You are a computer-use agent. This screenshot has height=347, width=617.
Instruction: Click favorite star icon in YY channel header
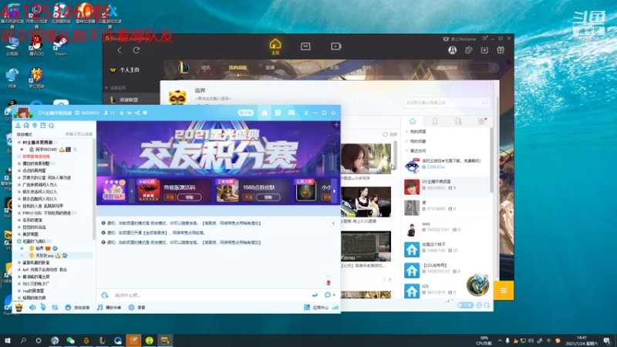pos(122,113)
